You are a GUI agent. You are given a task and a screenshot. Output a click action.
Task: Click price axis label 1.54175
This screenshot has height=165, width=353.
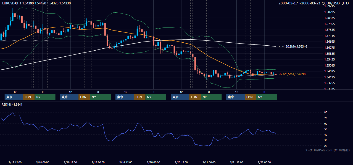coord(330,77)
